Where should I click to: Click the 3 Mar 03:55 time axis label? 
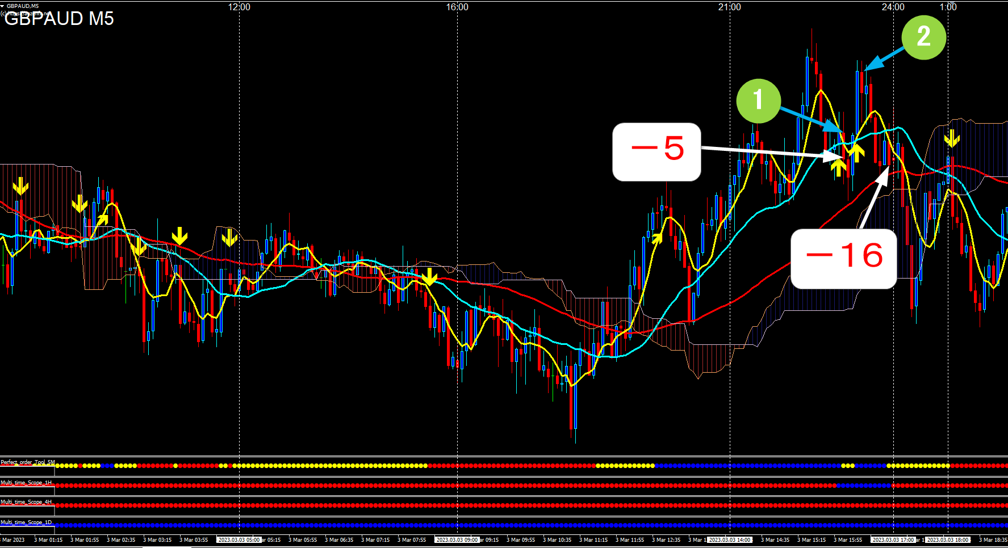[x=194, y=540]
